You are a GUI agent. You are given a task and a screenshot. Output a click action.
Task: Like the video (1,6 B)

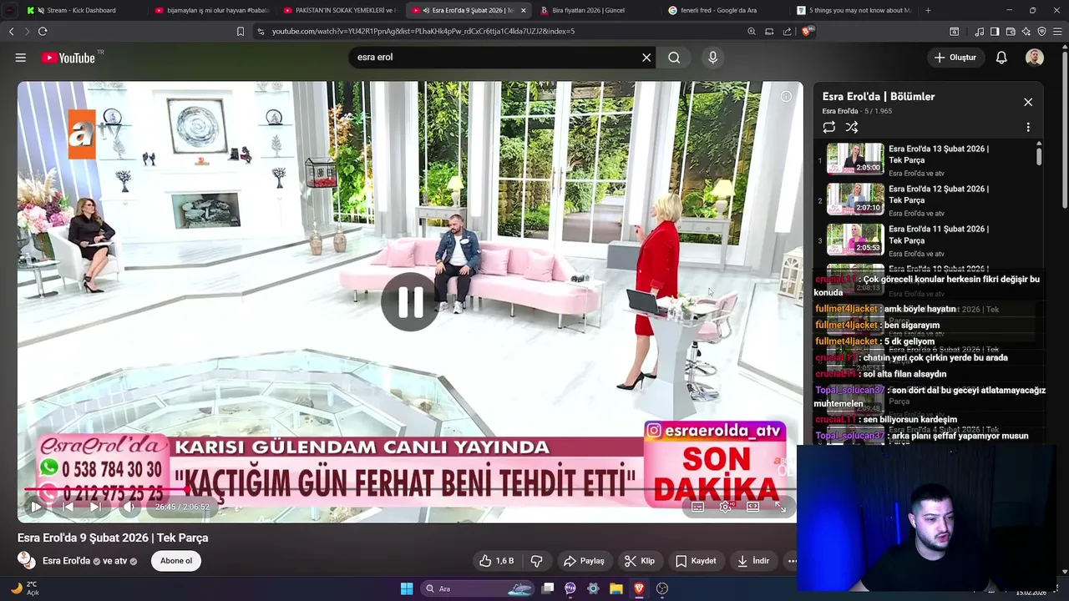click(x=496, y=561)
